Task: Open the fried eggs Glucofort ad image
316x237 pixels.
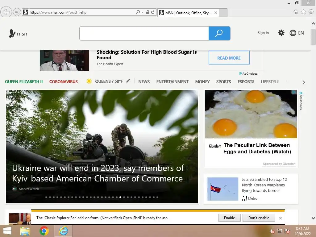Action: [x=251, y=114]
